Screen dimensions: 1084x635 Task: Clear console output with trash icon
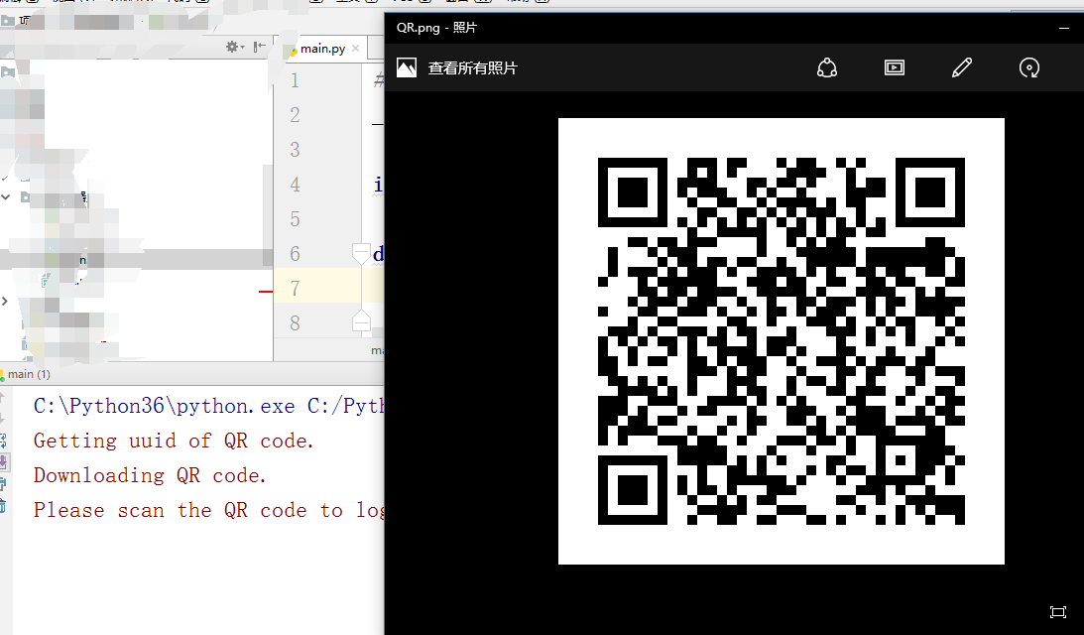click(3, 506)
